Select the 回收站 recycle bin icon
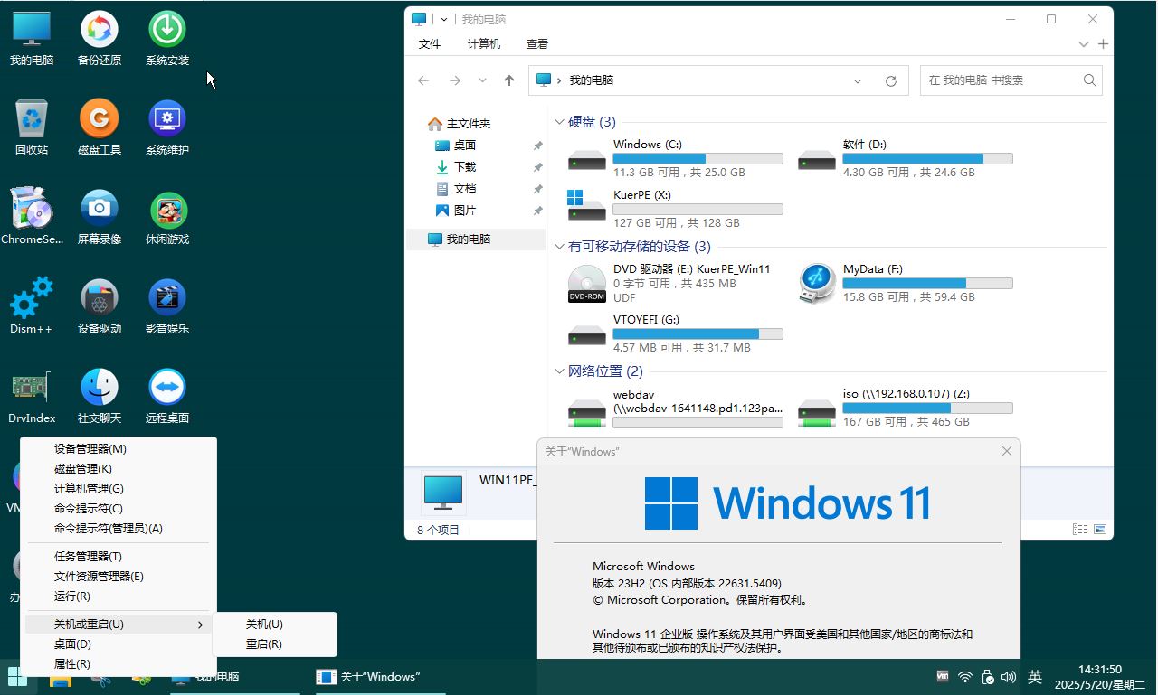The height and width of the screenshot is (695, 1158). point(32,128)
